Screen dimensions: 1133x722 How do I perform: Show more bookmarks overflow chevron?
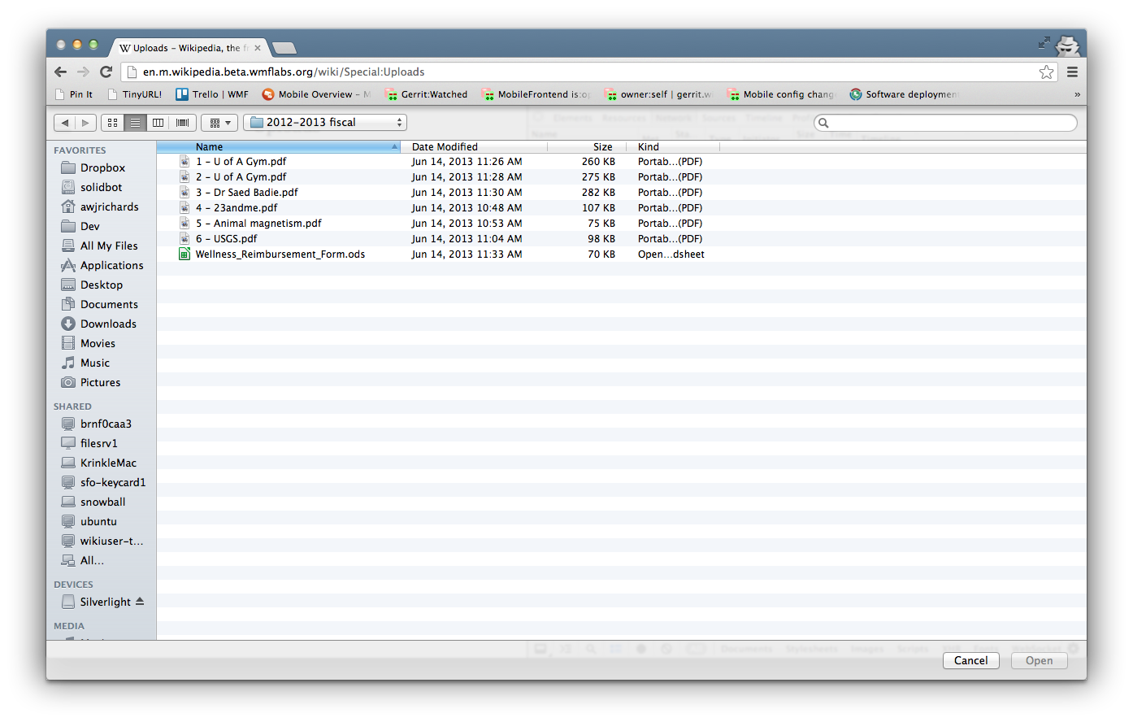1077,94
